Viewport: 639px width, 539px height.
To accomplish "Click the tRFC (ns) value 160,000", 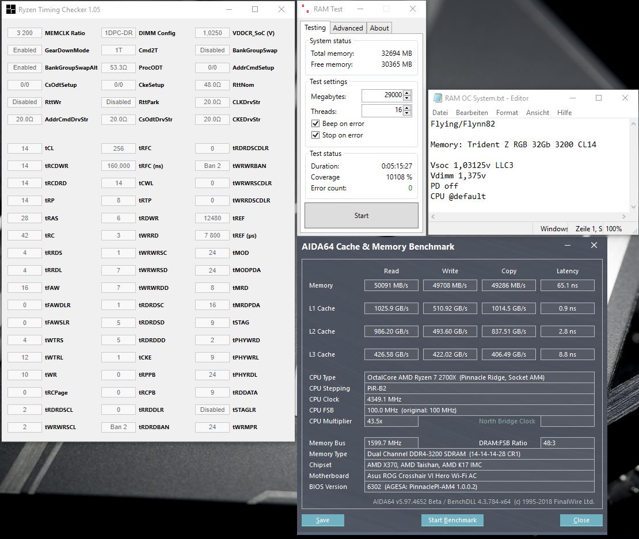I will click(119, 166).
